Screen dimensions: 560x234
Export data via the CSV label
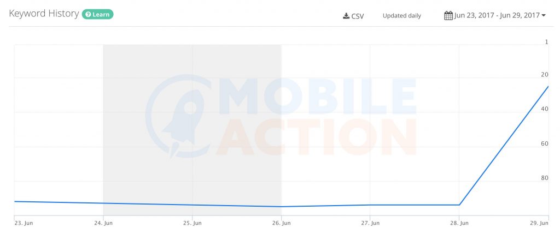click(x=357, y=16)
